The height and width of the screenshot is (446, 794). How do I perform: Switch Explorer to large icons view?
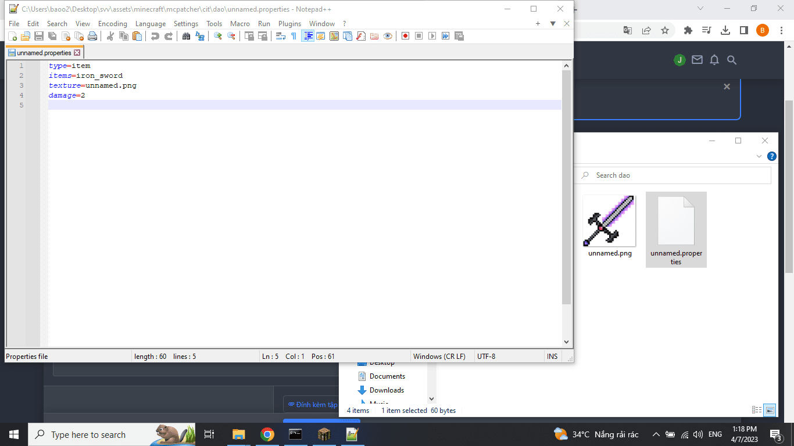(770, 410)
